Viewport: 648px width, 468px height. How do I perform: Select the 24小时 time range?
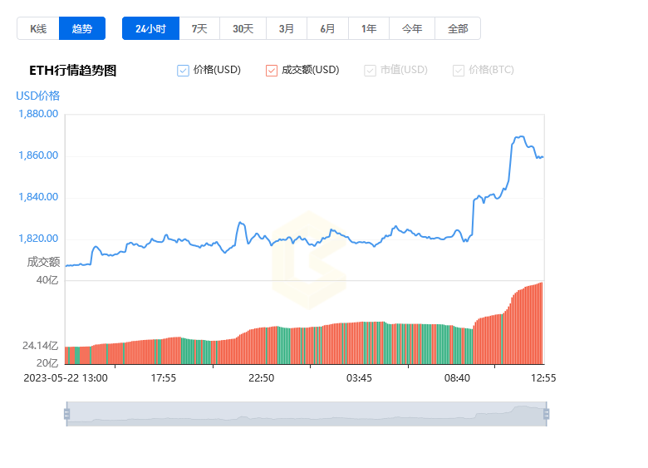point(150,28)
